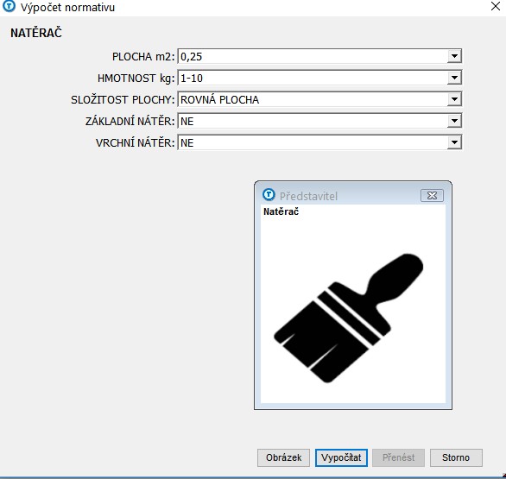Viewport: 506px width, 479px height.
Task: Run calculation with the Vypočítat button
Action: pos(341,457)
